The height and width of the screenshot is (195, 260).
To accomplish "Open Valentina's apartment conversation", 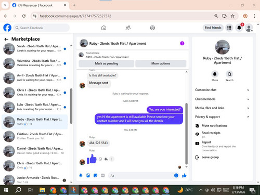I will (35, 63).
